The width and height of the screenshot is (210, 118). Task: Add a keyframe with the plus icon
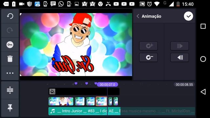(148, 46)
